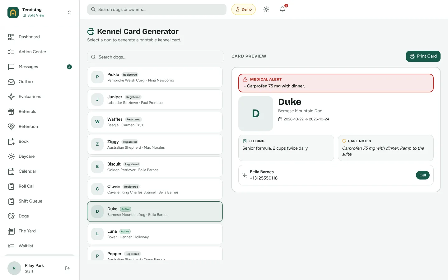Click the Demo mode button
The height and width of the screenshot is (280, 448).
[x=244, y=9]
